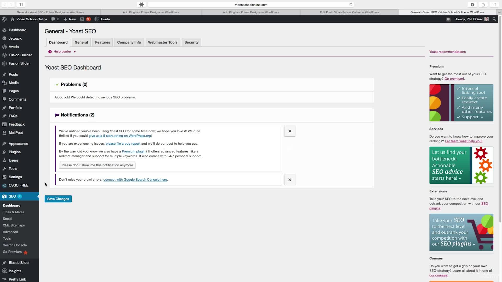Open please file a bug report link
Image resolution: width=502 pixels, height=282 pixels.
click(123, 144)
